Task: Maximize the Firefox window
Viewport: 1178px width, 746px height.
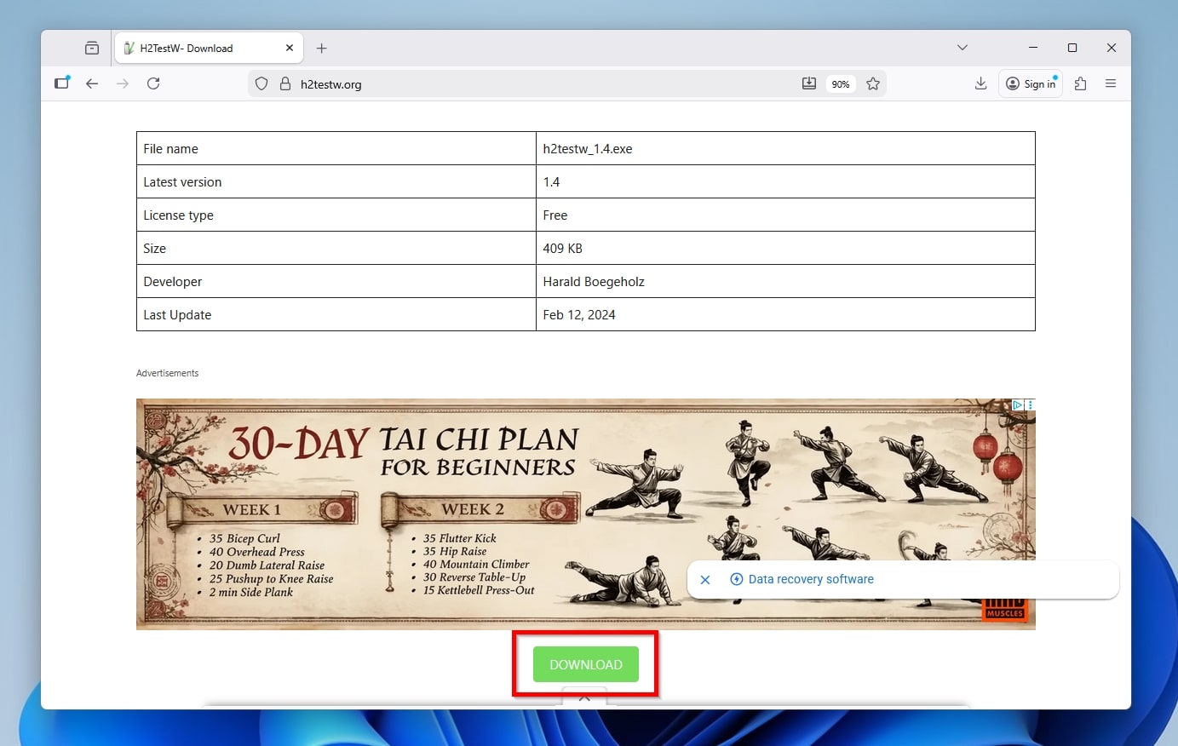Action: pyautogui.click(x=1072, y=48)
